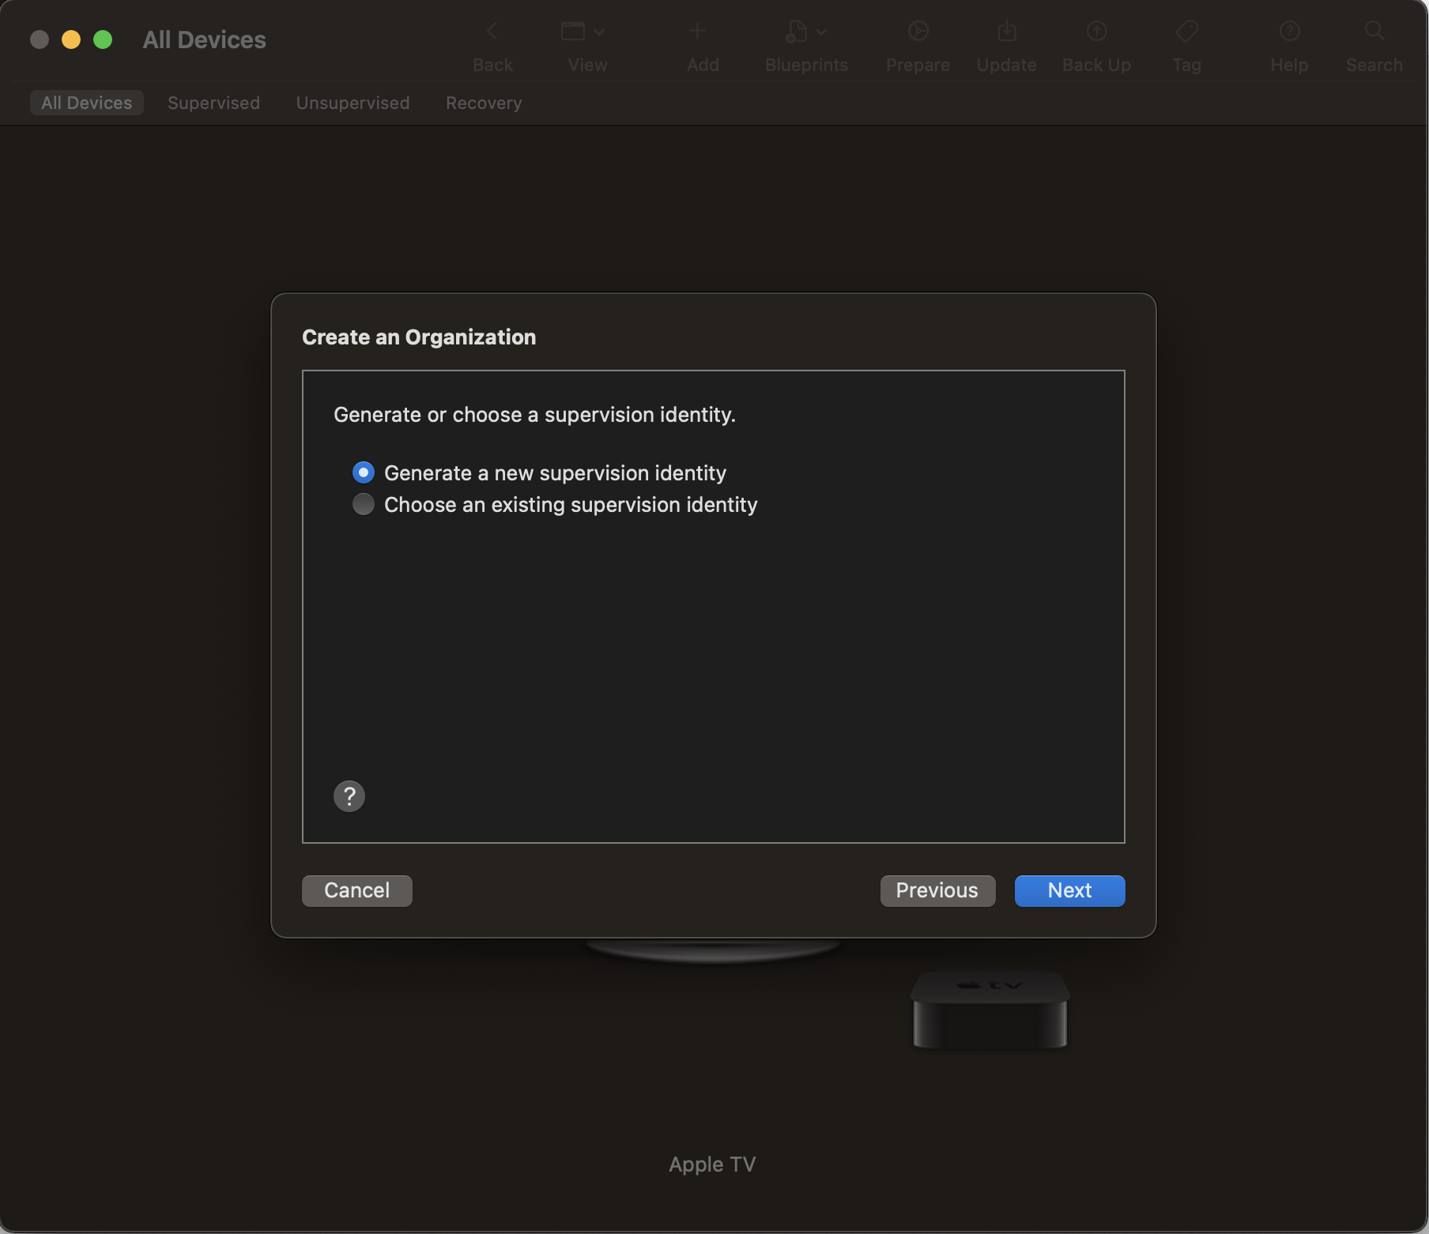Screen dimensions: 1429x1234
Task: Click the Tag toolbar icon
Action: pyautogui.click(x=1187, y=32)
